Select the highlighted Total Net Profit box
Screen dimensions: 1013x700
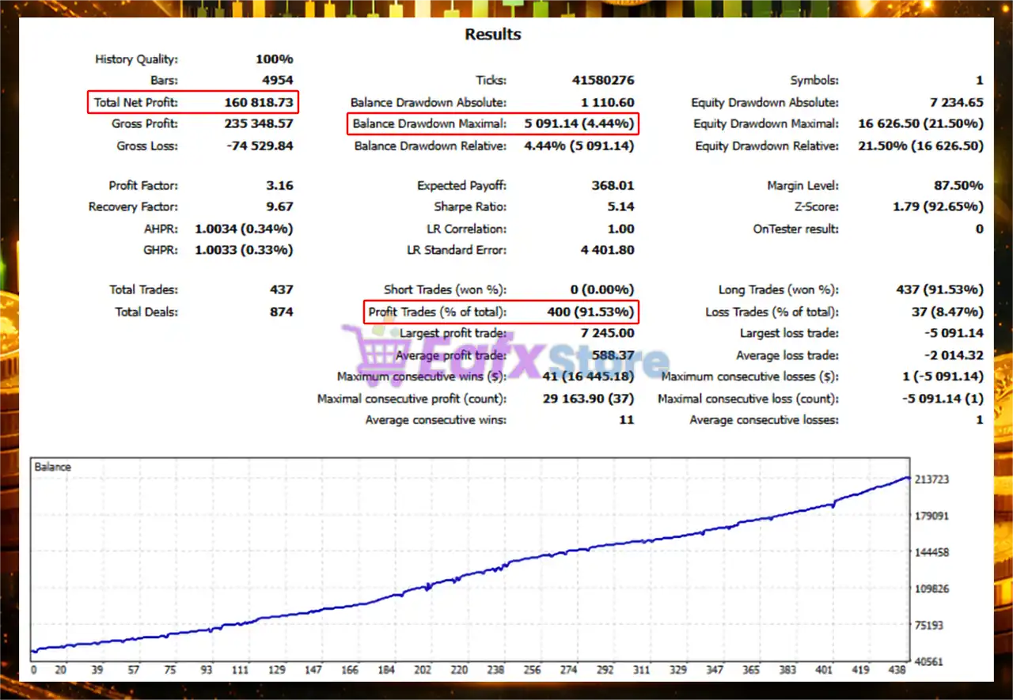(x=193, y=102)
